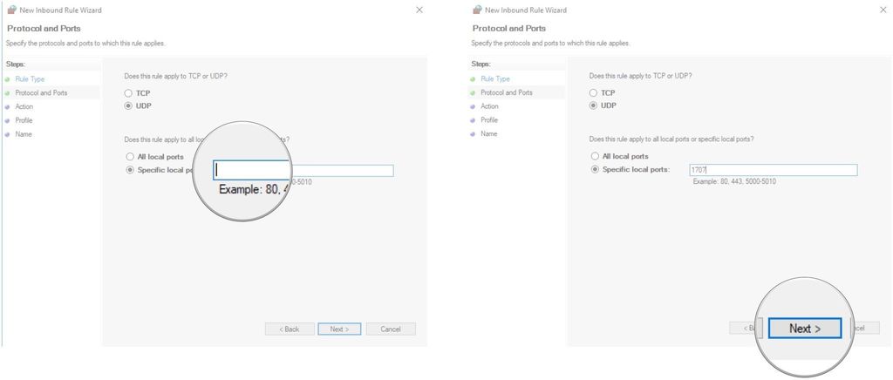Open Name step in the empty-port wizard
893x380 pixels.
[24, 134]
